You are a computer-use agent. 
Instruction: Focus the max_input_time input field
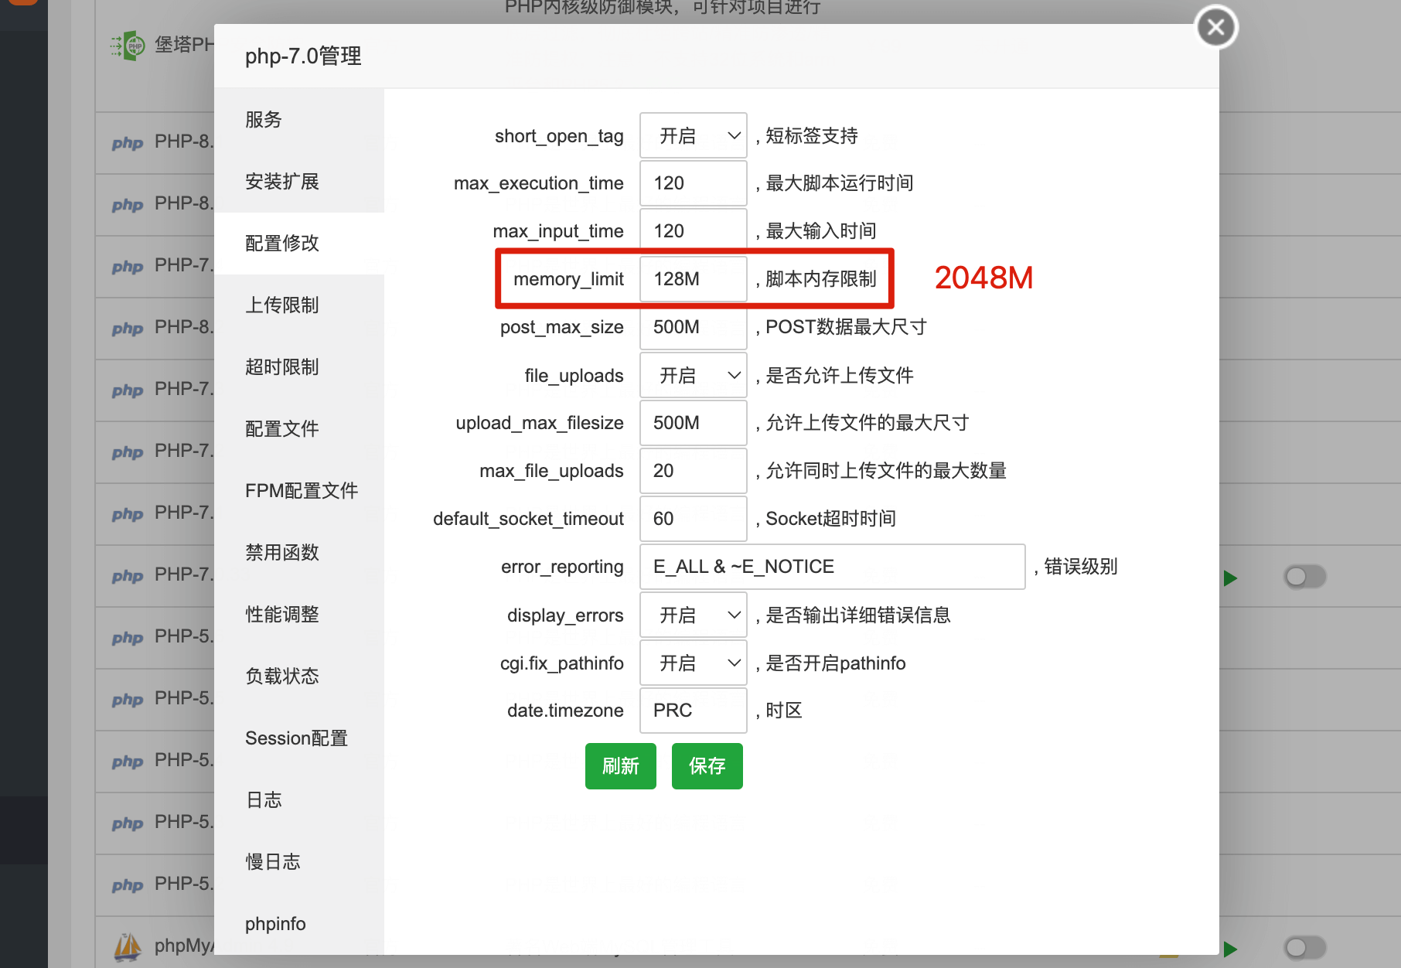694,231
